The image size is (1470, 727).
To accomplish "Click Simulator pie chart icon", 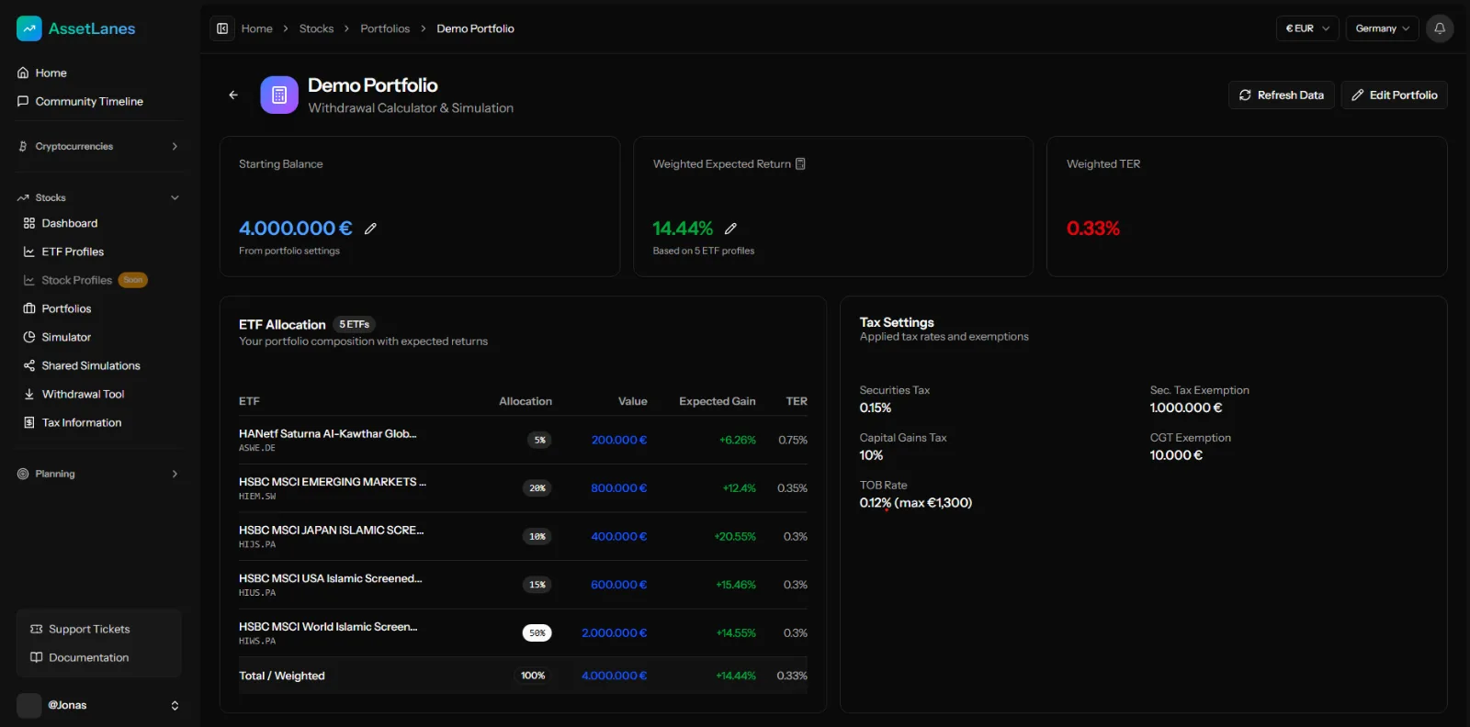I will click(29, 337).
